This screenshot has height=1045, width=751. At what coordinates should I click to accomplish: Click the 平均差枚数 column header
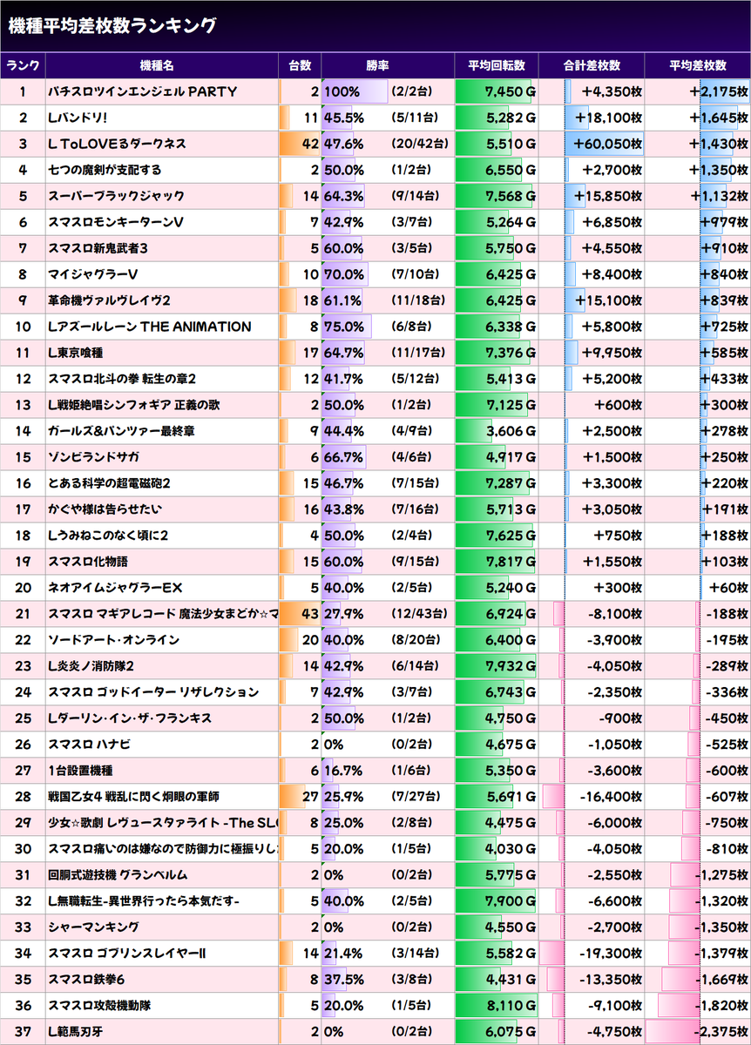698,65
